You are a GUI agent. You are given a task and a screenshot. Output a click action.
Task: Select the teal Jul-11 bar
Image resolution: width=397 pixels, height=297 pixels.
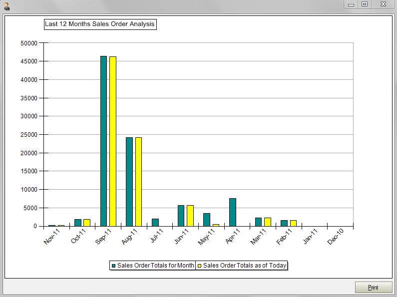pos(155,222)
